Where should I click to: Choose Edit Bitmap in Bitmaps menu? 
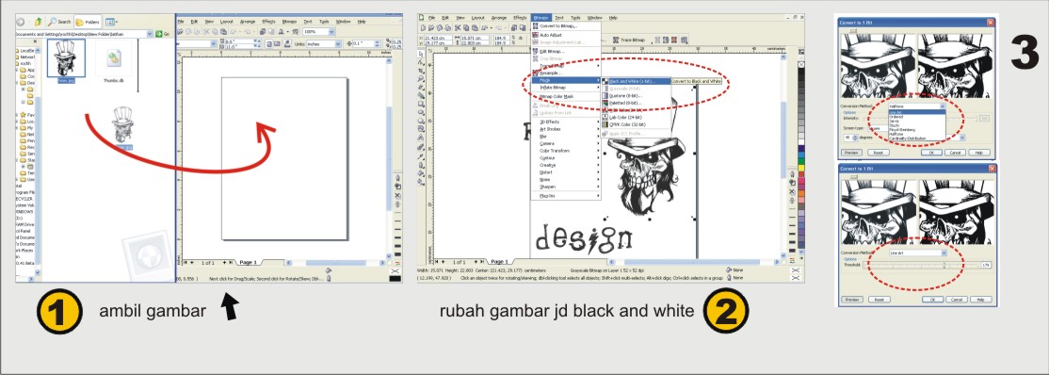[566, 51]
